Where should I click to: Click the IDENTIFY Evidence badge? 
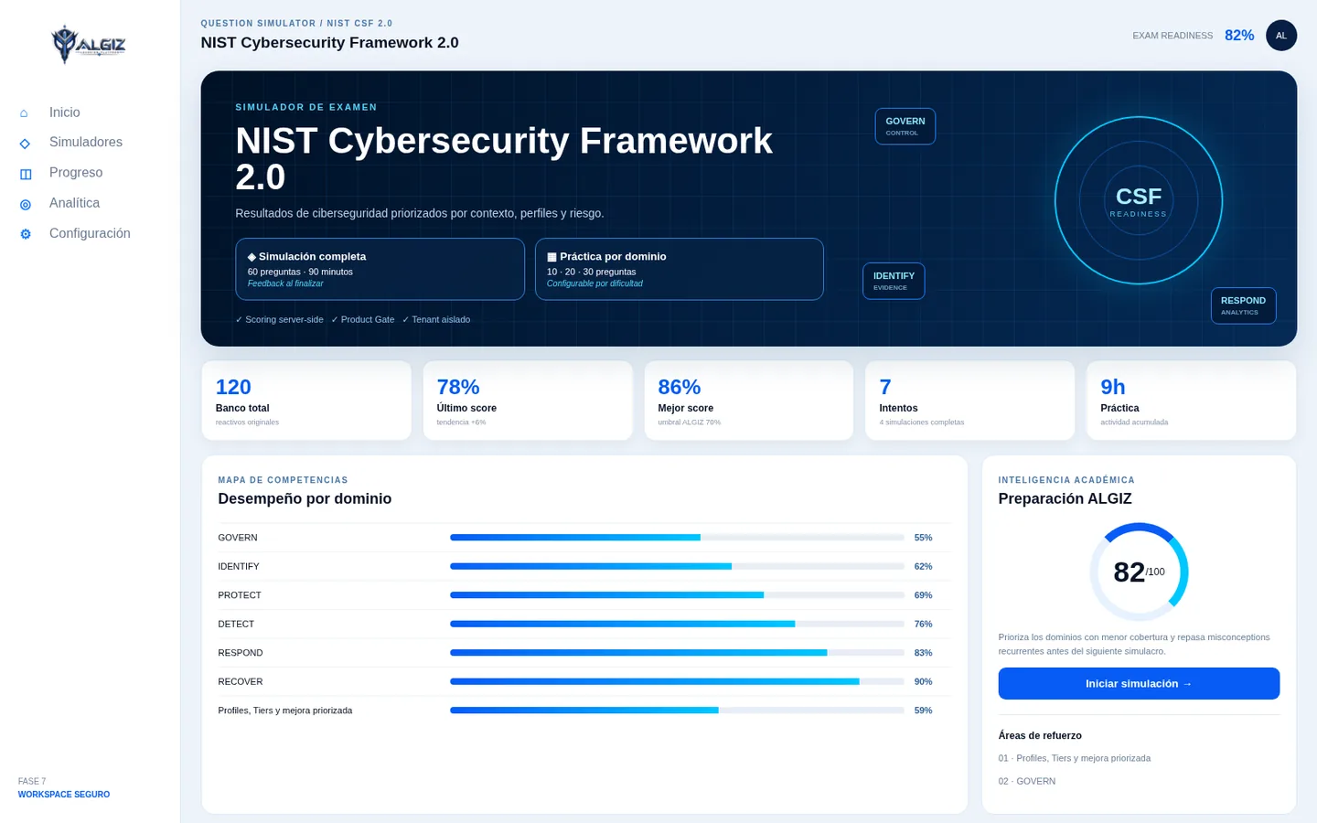pos(894,281)
